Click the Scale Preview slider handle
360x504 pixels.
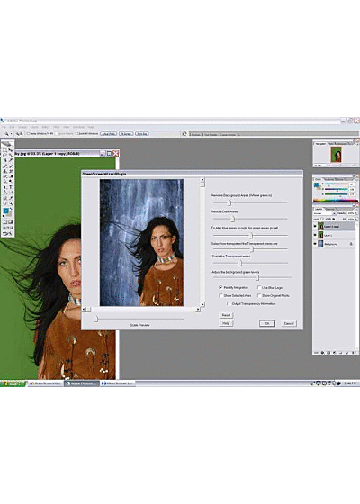click(x=96, y=319)
